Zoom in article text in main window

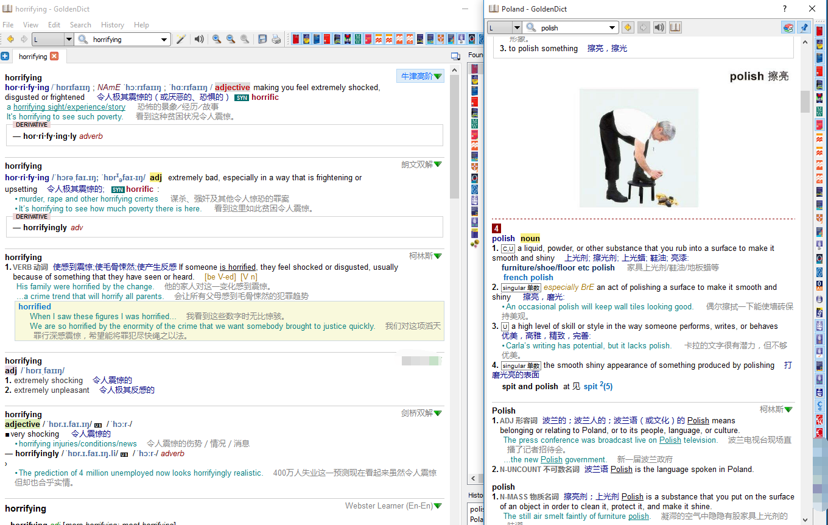(216, 40)
